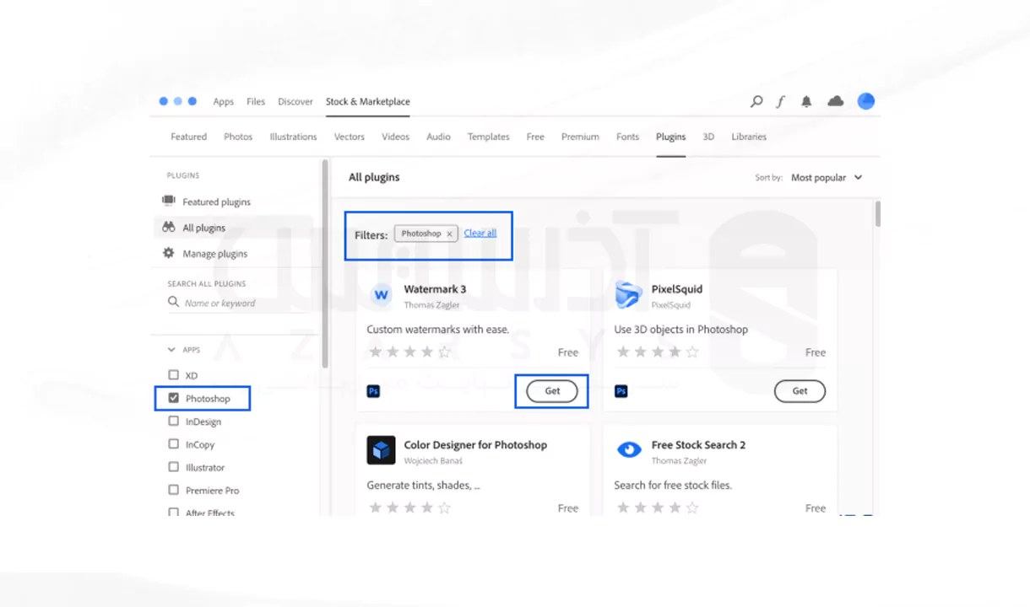The width and height of the screenshot is (1030, 607).
Task: Click the Watermark 3 plugin icon
Action: (381, 295)
